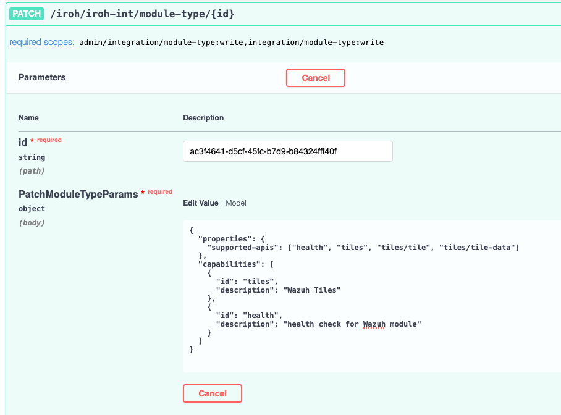Viewport: 561px width, 415px height.
Task: Click the PATCH method badge
Action: [x=26, y=13]
